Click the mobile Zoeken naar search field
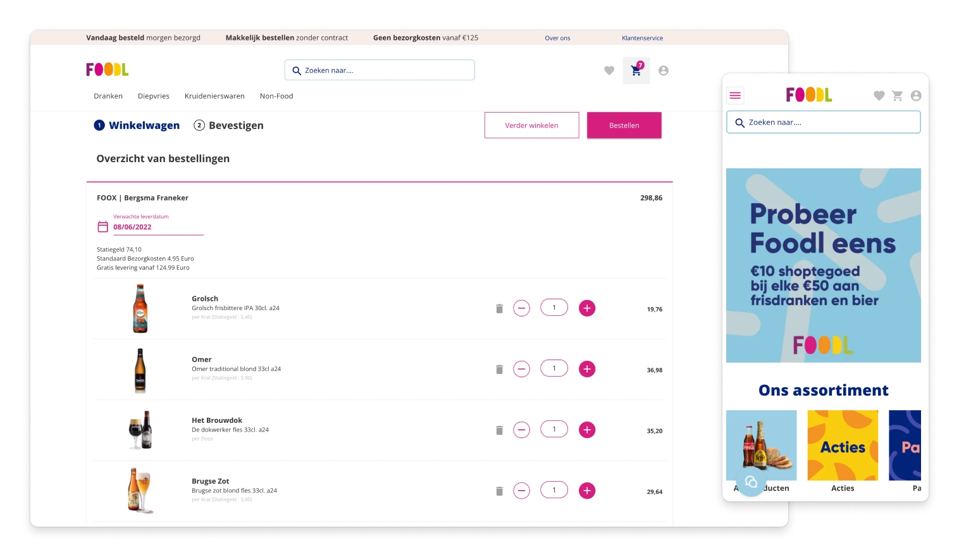This screenshot has width=959, height=557. click(824, 122)
